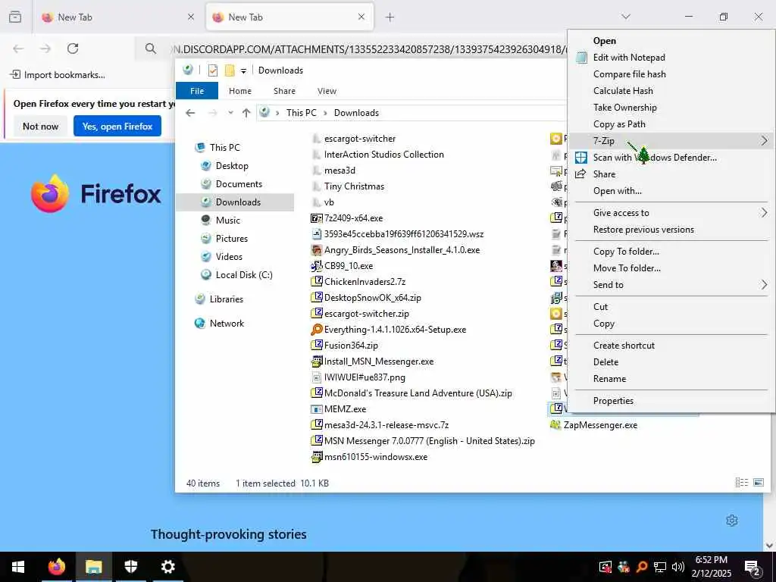Select Desktop in navigation pane
The width and height of the screenshot is (776, 582).
(232, 166)
